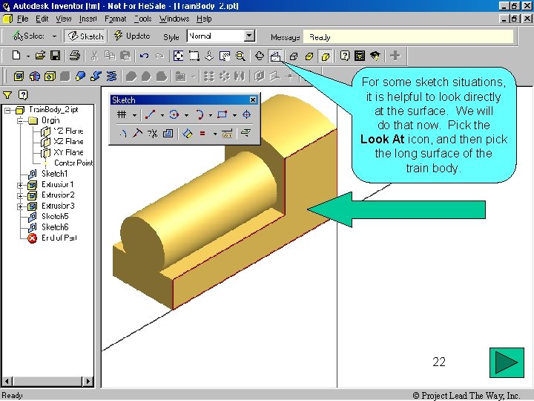
Task: Select the Extend sketch tool
Action: coord(137,134)
